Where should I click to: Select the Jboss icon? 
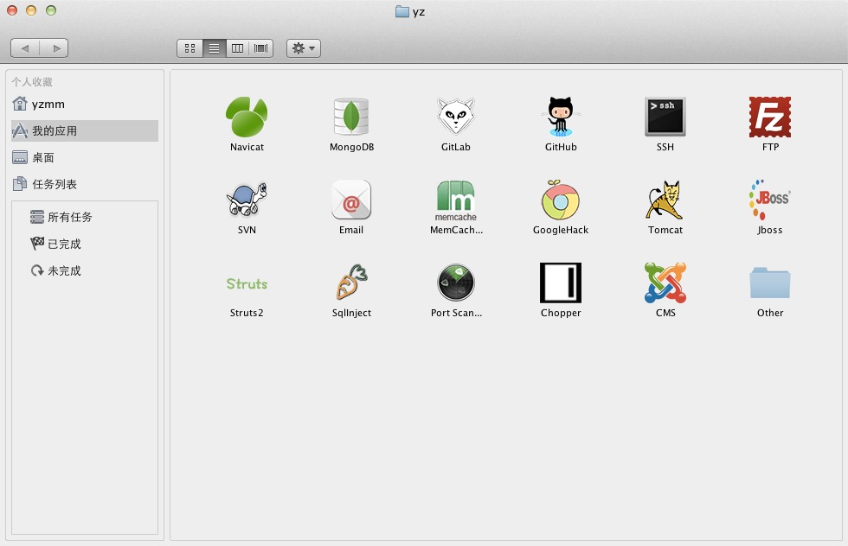click(x=769, y=200)
